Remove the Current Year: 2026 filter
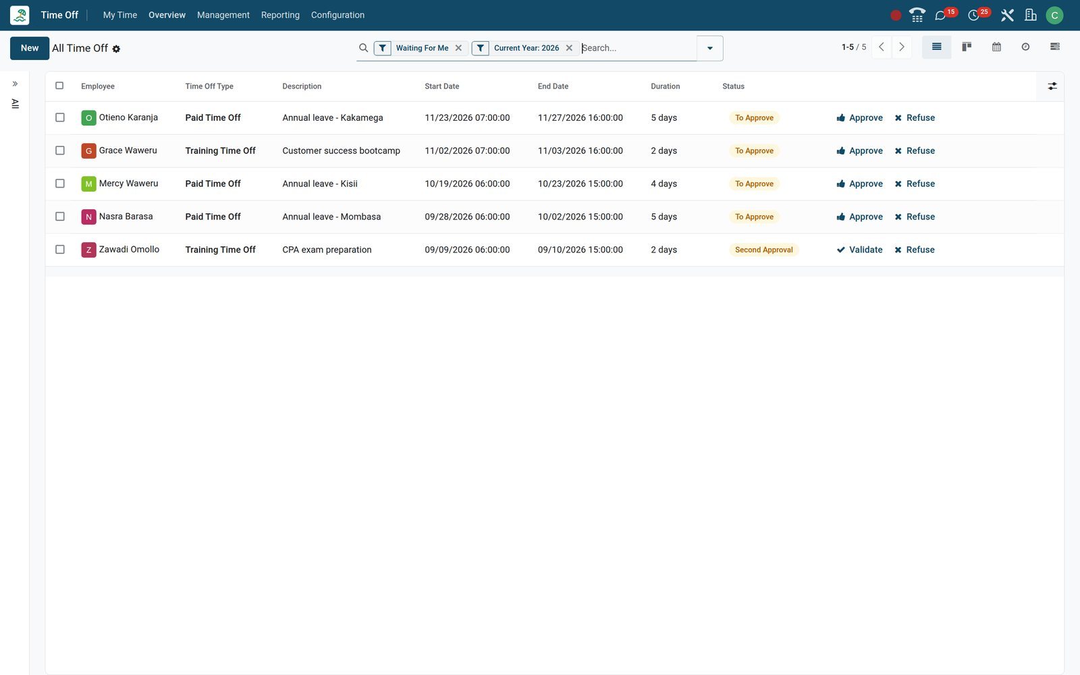1080x675 pixels. coord(569,48)
